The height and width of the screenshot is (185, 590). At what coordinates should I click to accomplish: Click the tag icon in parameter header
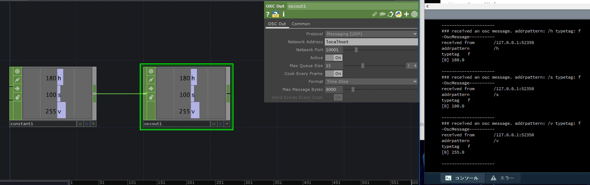tap(391, 14)
